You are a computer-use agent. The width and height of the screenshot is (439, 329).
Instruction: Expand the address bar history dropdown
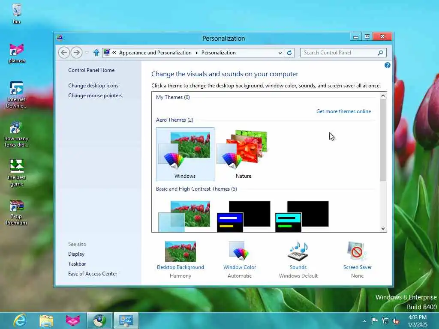point(280,53)
